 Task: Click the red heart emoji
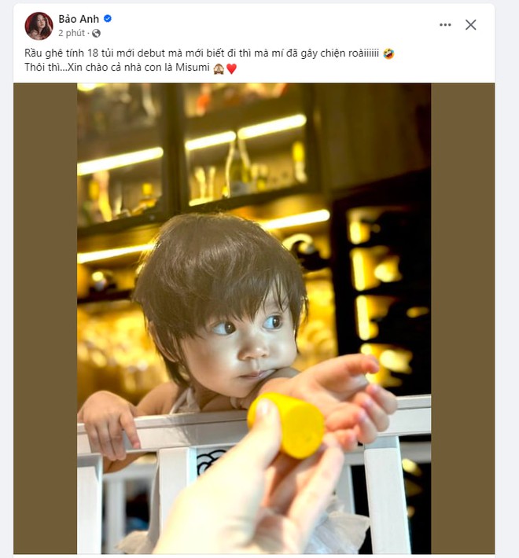click(x=231, y=68)
